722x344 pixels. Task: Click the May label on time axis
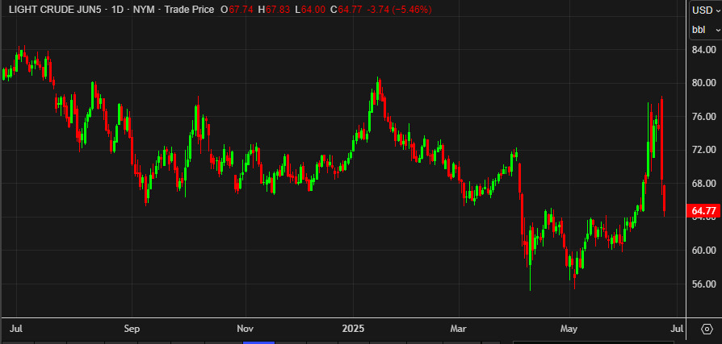pyautogui.click(x=569, y=329)
